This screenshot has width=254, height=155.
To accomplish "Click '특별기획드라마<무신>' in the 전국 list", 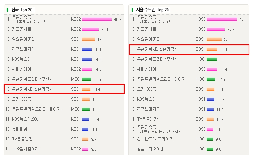I will (32, 79).
